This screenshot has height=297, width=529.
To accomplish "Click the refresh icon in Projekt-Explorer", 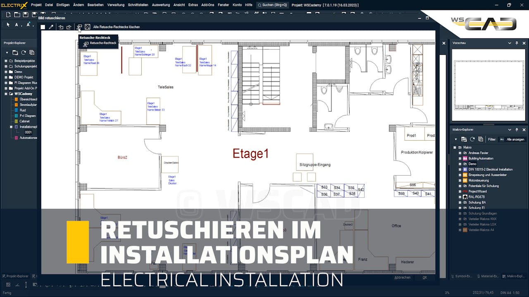I will [24, 52].
